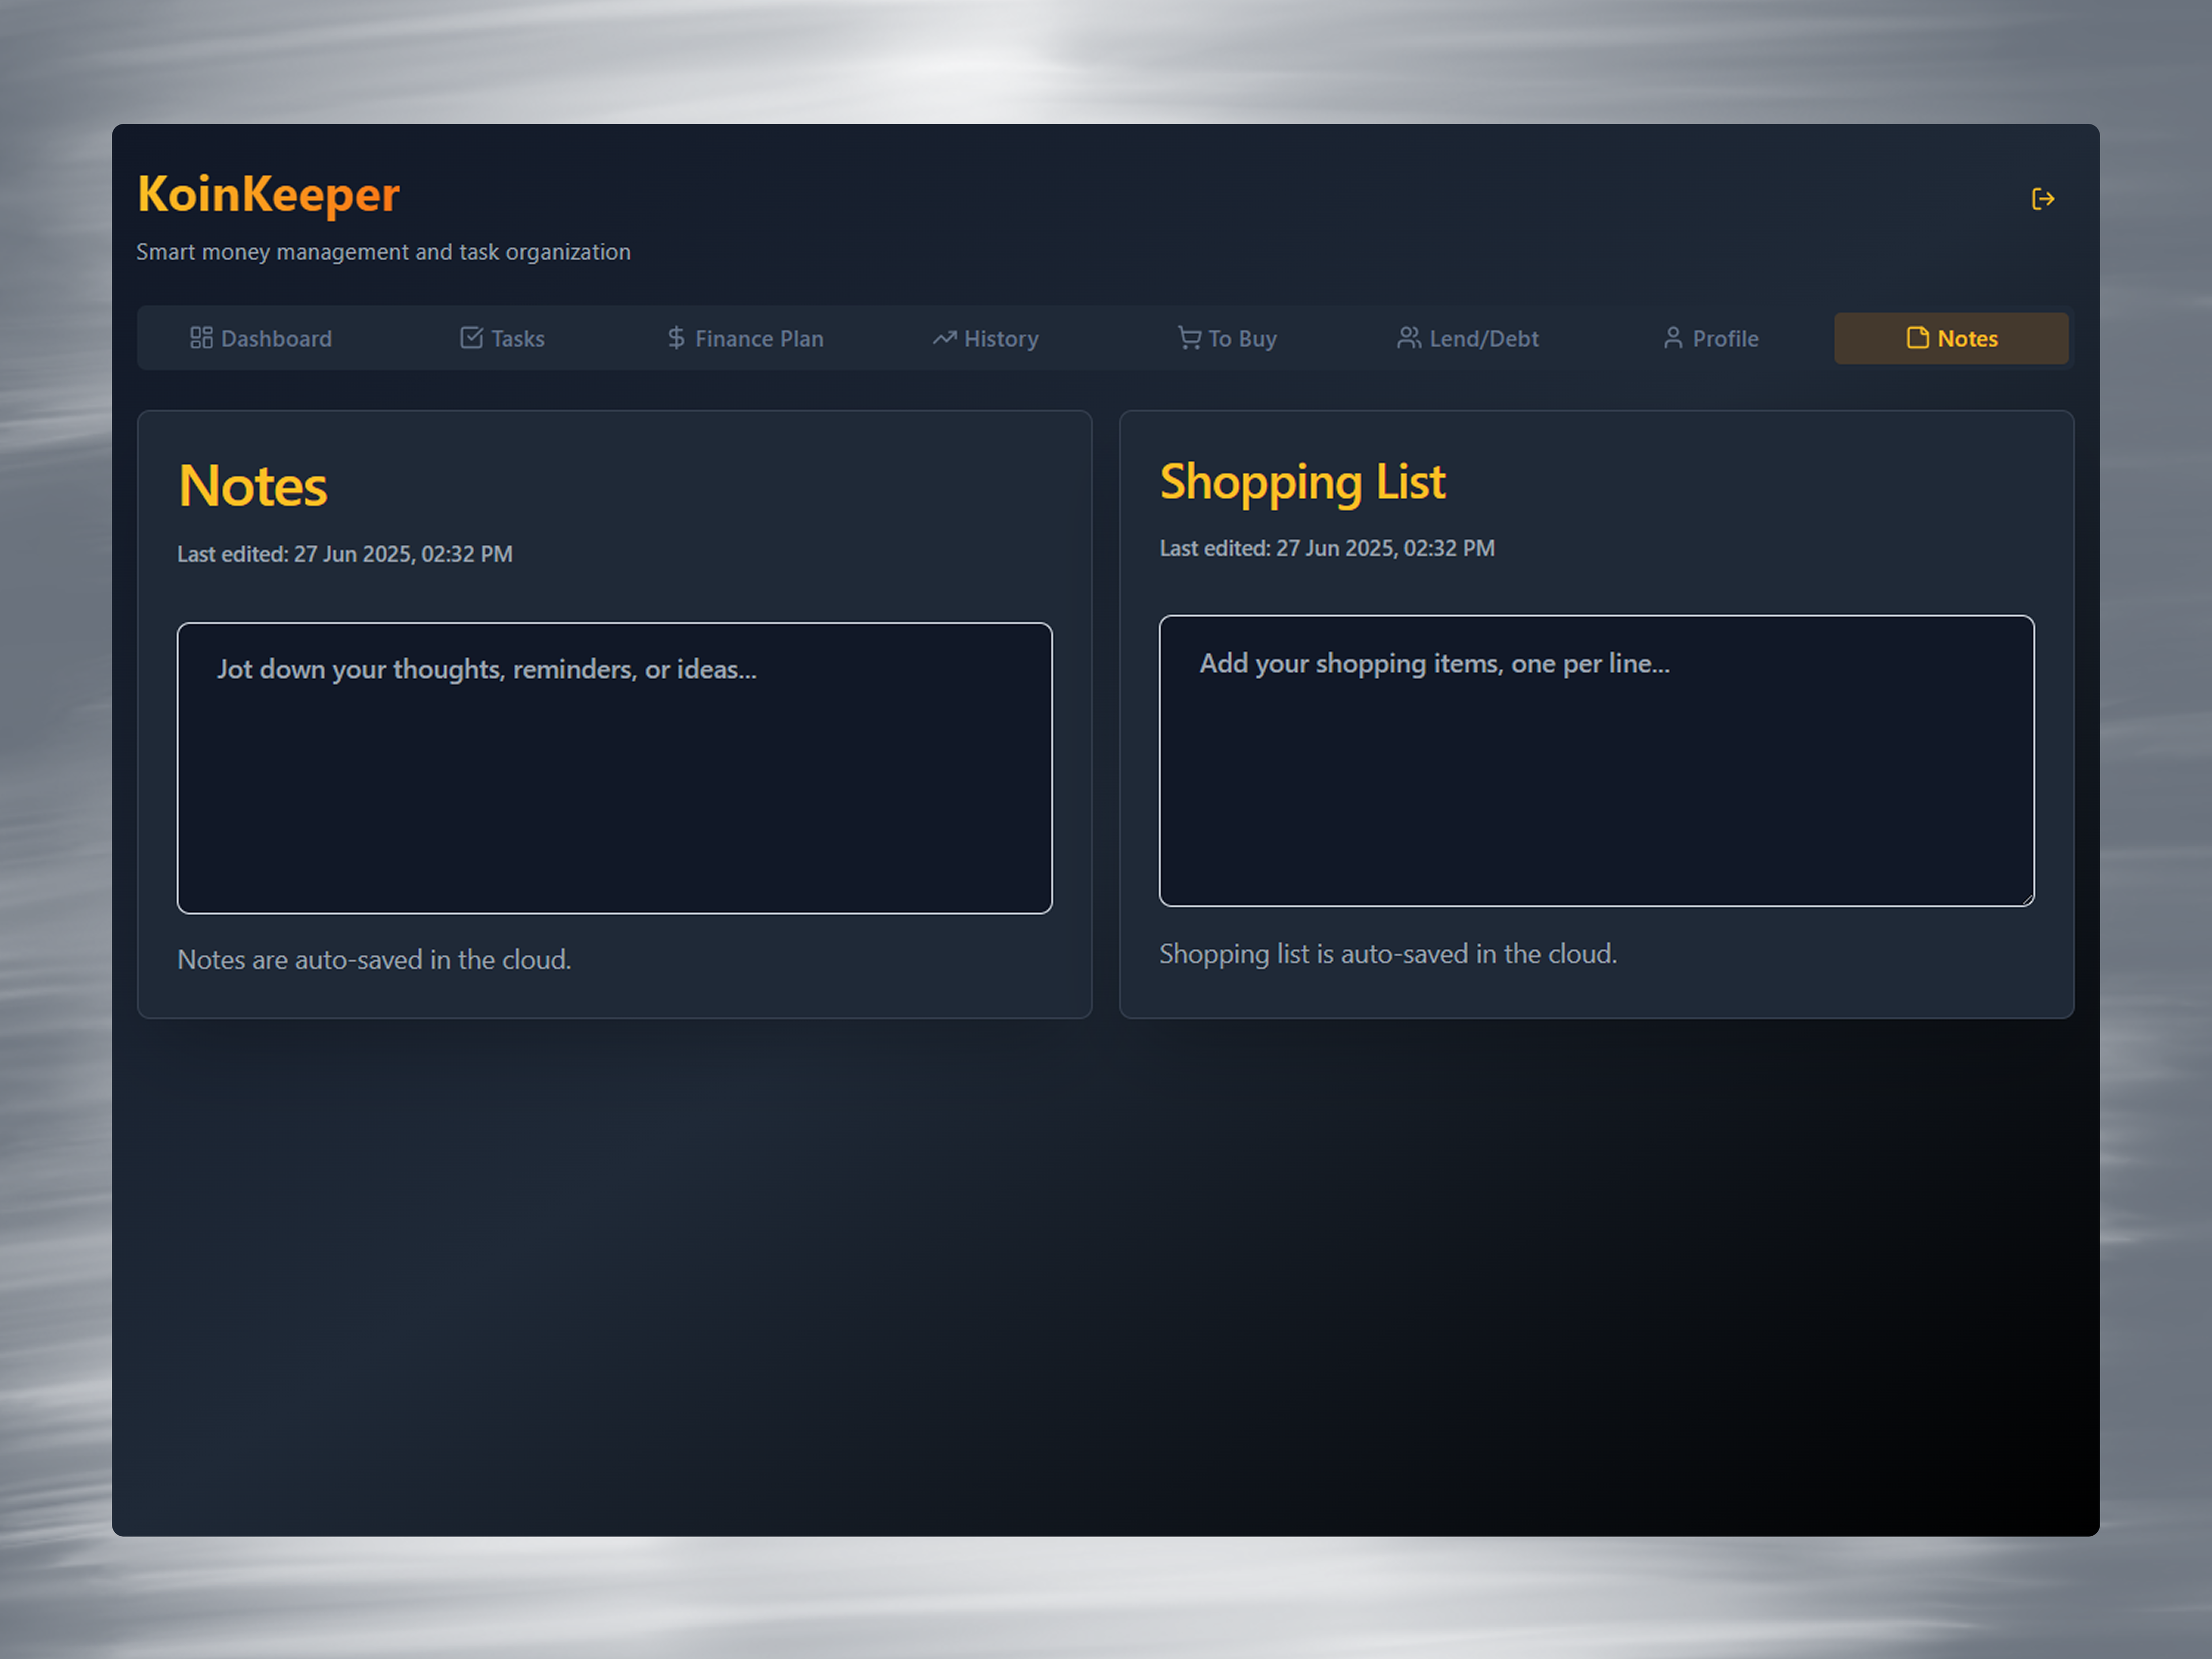Click the History trend arrow icon
The image size is (2212, 1659).
944,338
